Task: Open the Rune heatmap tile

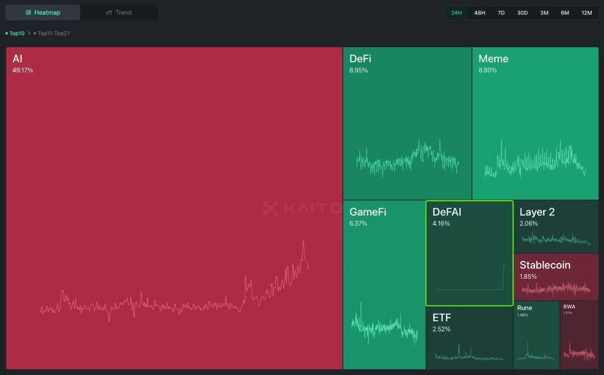Action: click(537, 335)
